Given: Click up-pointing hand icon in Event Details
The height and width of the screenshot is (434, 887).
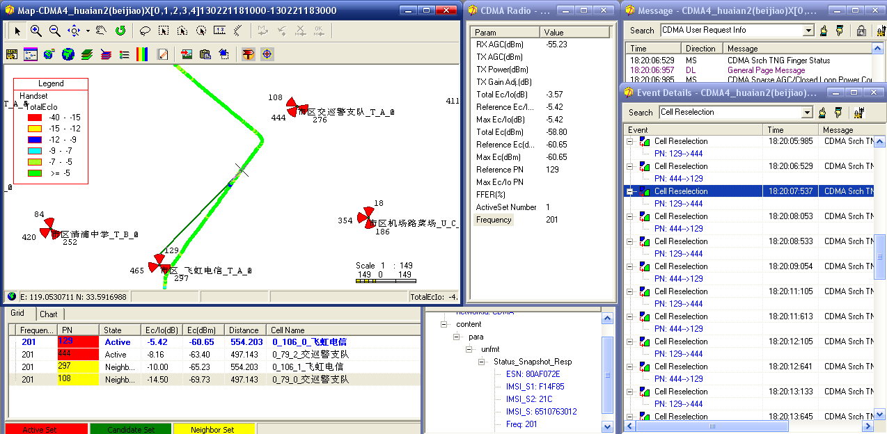Looking at the screenshot, I should [823, 112].
